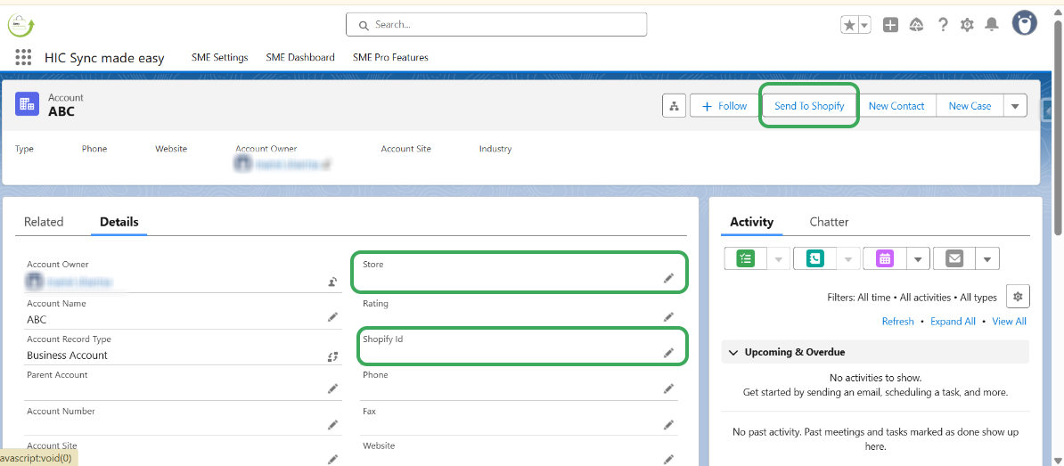Click the New Case button
The image size is (1064, 466).
(x=970, y=106)
